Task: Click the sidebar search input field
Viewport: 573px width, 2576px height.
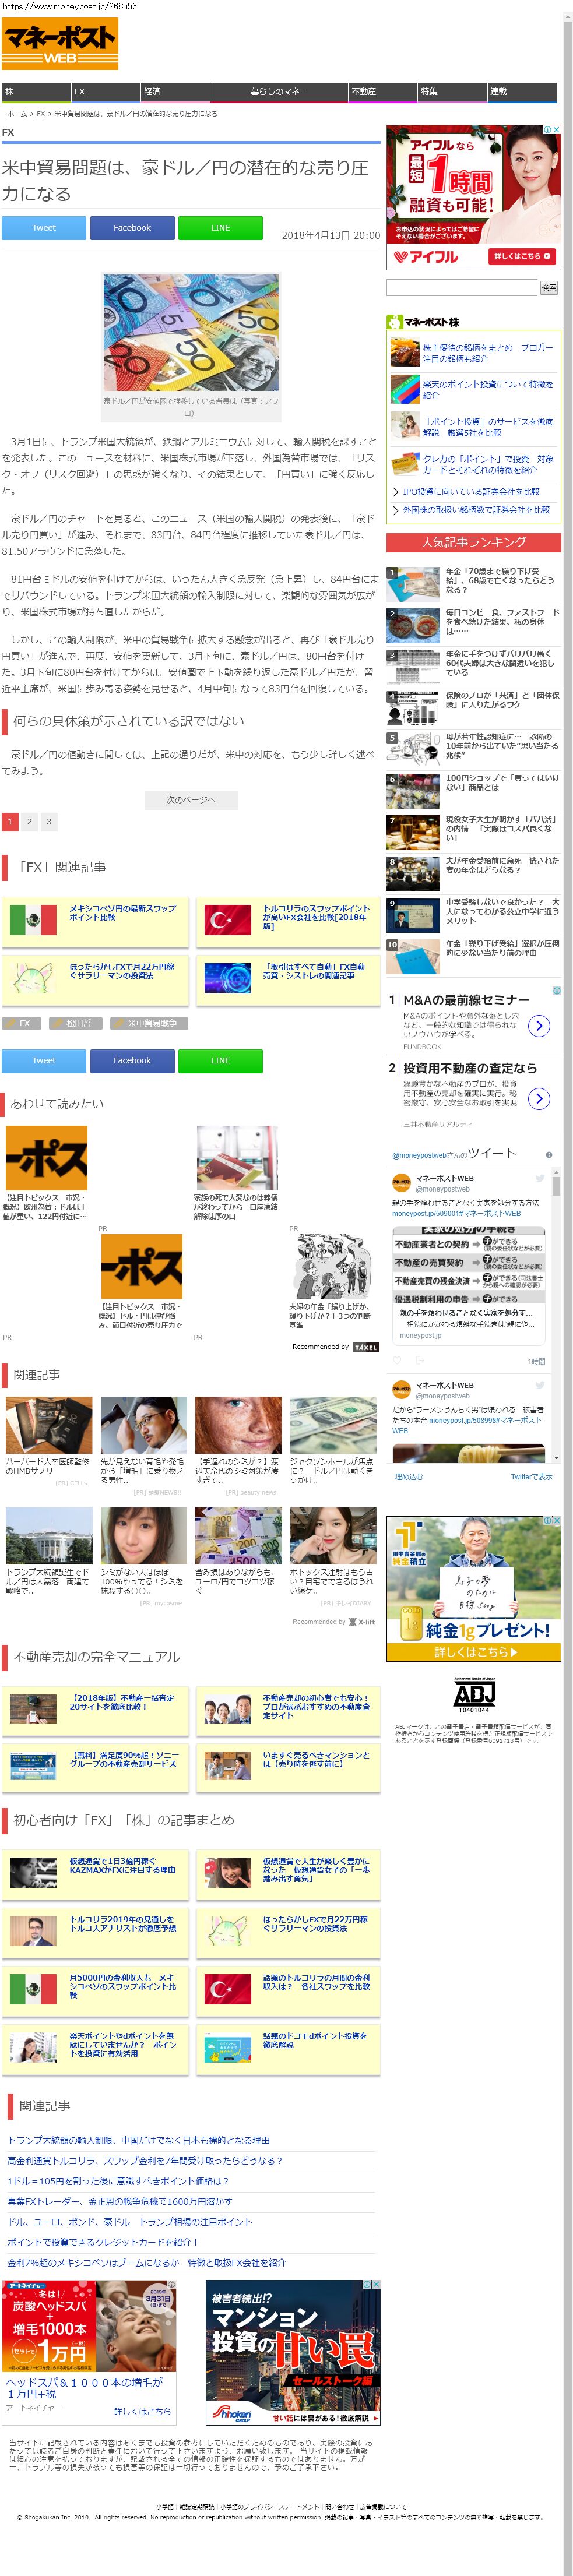Action: pyautogui.click(x=461, y=288)
